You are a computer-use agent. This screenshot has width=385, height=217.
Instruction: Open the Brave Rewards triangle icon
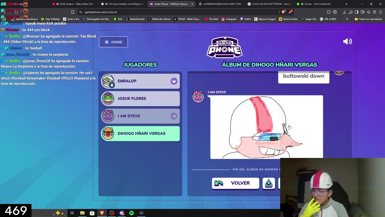pyautogui.click(x=290, y=12)
